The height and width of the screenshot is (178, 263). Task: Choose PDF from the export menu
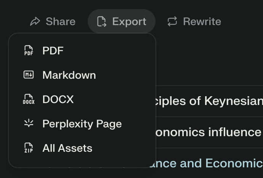click(x=53, y=51)
